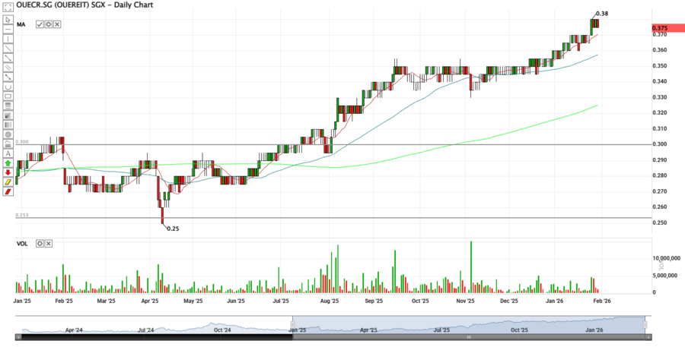Click the 0.300 horizontal line label
Viewport: 685px width, 347px height.
click(x=22, y=142)
